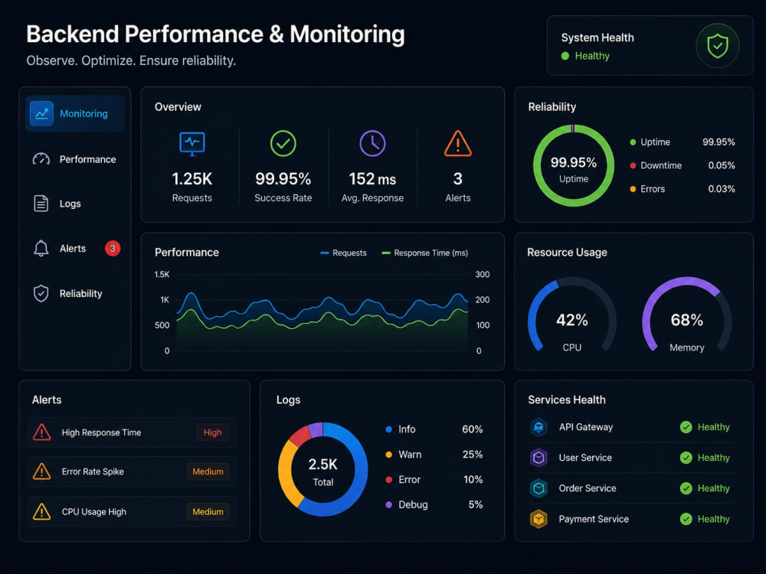Click the 1.25K Requests value
The height and width of the screenshot is (574, 766).
click(x=192, y=179)
